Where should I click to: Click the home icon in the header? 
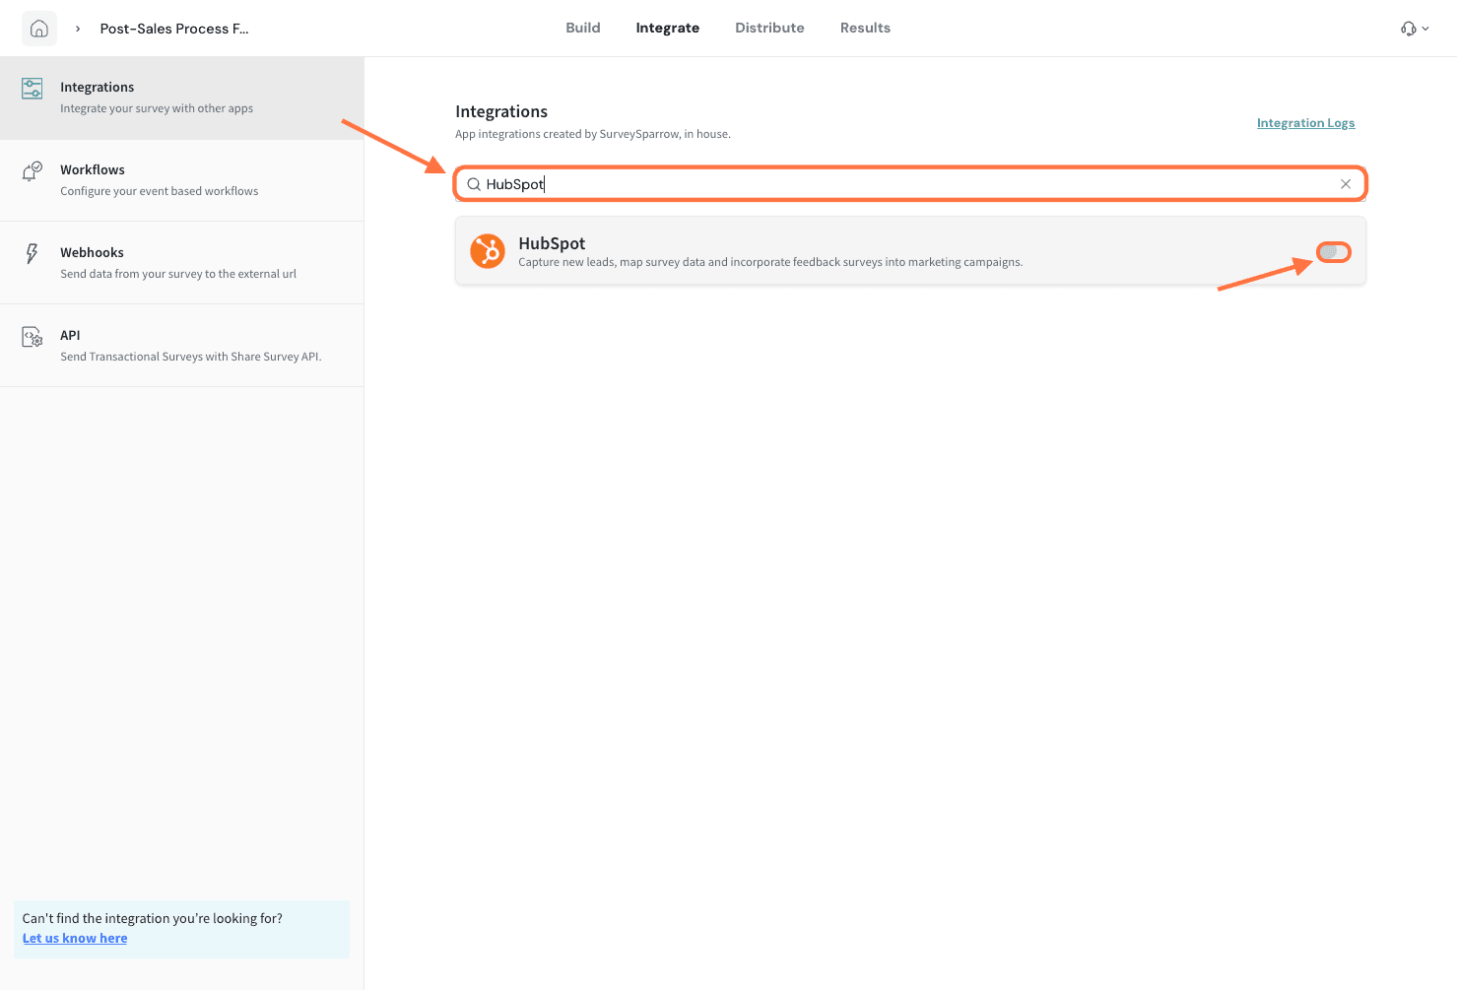[x=39, y=29]
